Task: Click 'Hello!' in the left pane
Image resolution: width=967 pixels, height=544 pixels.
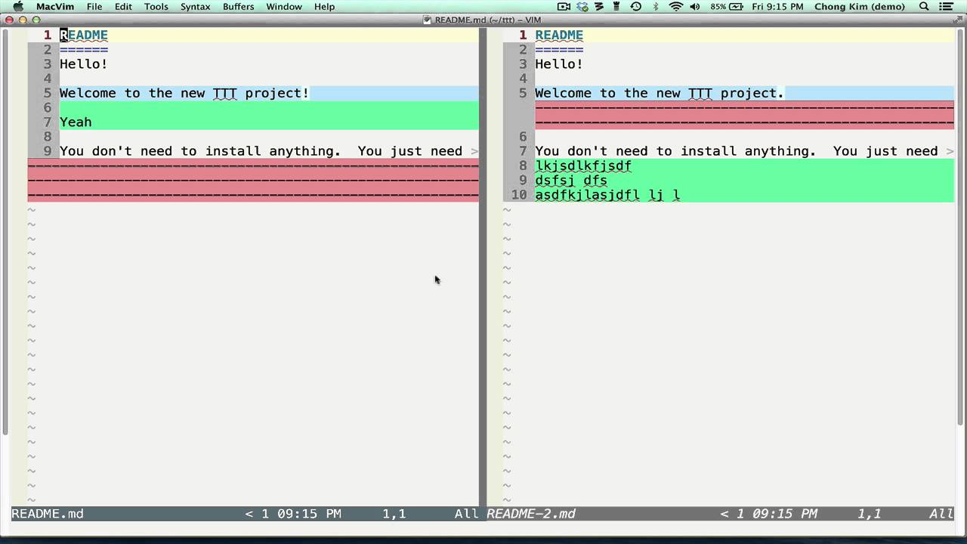Action: pos(84,64)
